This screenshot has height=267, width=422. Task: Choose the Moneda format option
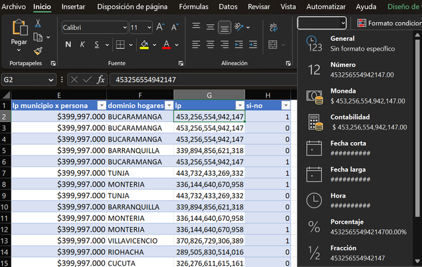click(x=355, y=96)
